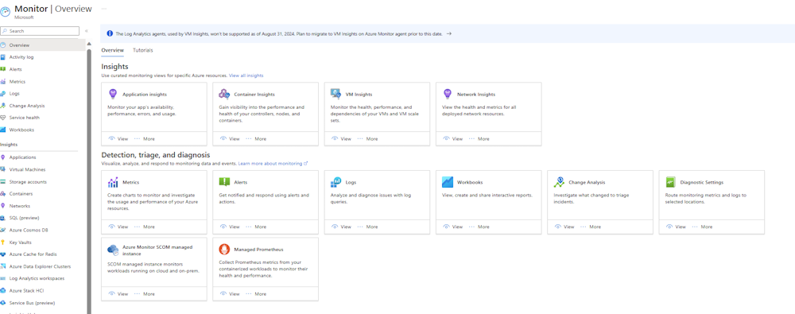Open Networks in the sidebar
Screen dimensions: 795x314
click(x=19, y=206)
